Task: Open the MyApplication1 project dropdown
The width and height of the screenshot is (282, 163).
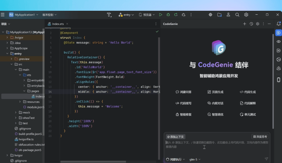Action: point(24,15)
